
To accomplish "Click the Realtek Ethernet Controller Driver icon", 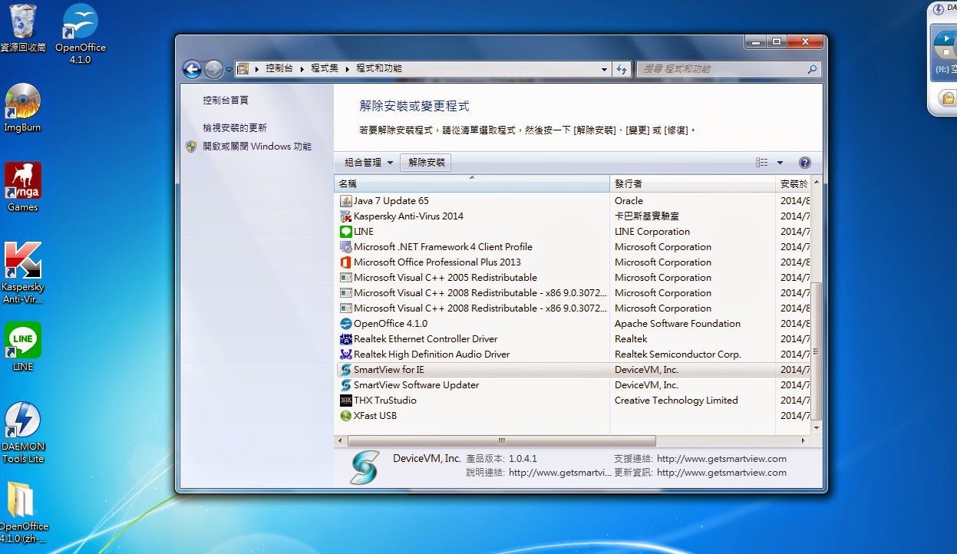I will (x=345, y=339).
